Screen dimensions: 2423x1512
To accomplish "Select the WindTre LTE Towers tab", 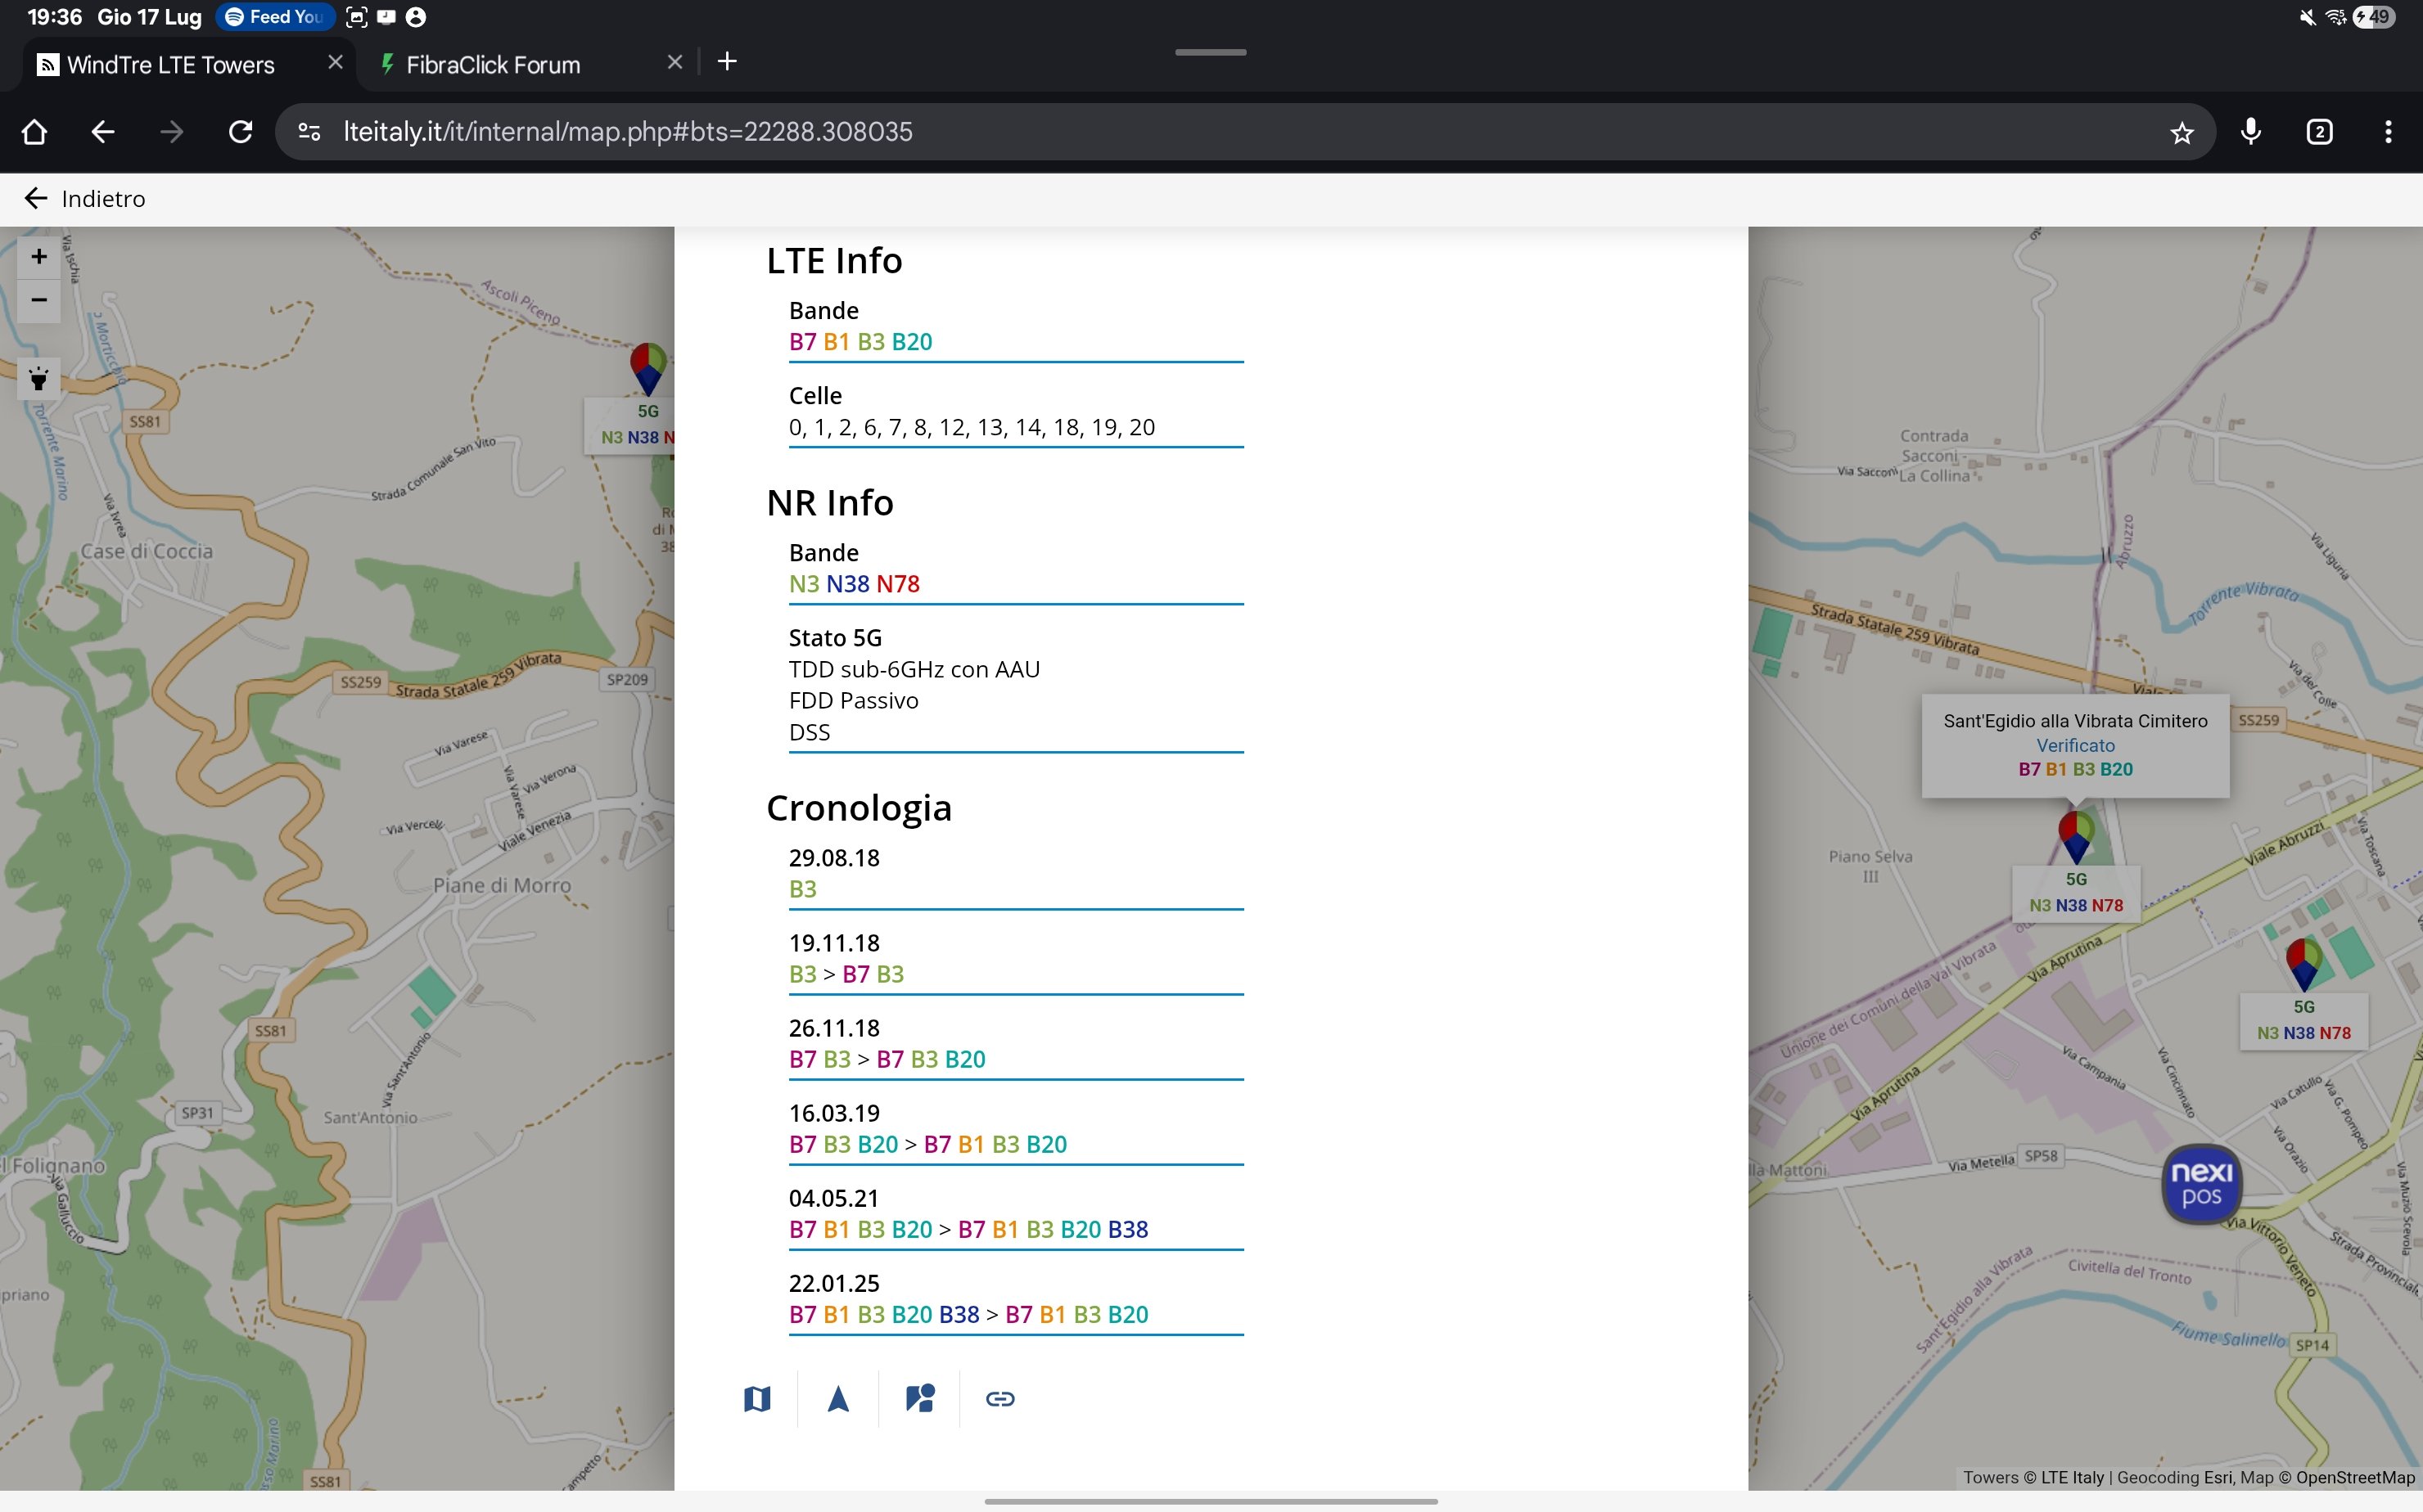I will click(170, 65).
